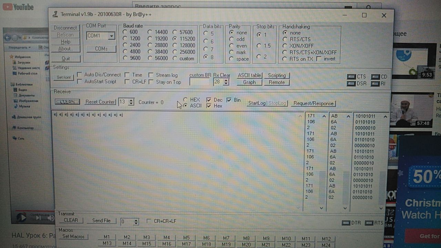Screen dimensions: 441x248
Task: Click the CTS indicator light
Action: (351, 77)
